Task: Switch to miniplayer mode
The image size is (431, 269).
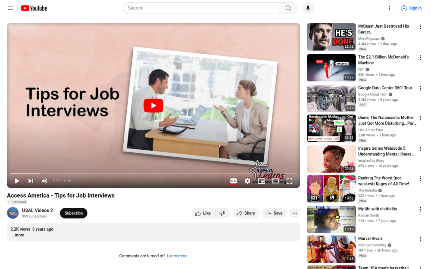Action: 262,181
